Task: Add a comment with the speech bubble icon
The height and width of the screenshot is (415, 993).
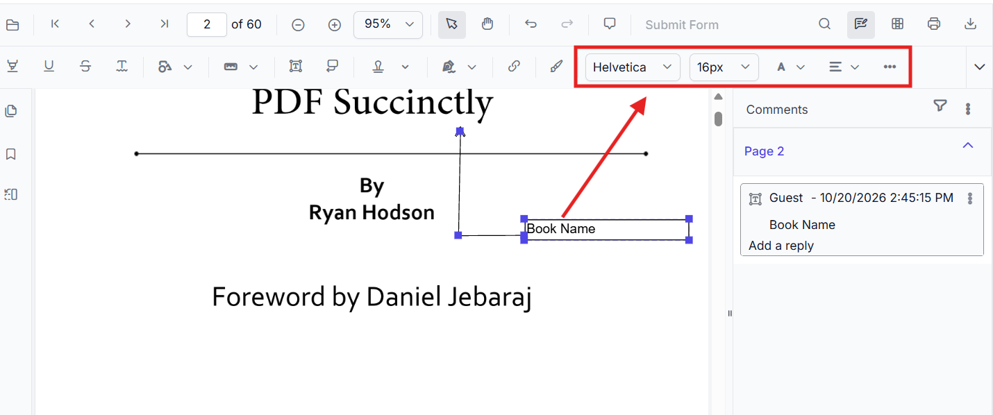Action: tap(610, 24)
